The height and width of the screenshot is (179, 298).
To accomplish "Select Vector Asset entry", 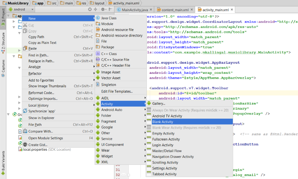I will [x=121, y=78].
